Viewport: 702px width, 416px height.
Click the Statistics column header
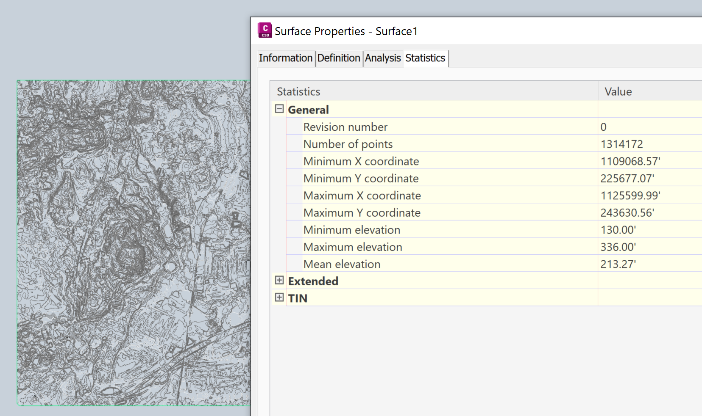pyautogui.click(x=298, y=91)
